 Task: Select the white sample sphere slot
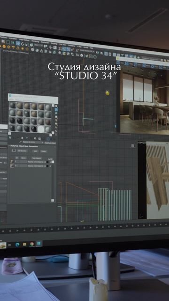click(x=41, y=129)
